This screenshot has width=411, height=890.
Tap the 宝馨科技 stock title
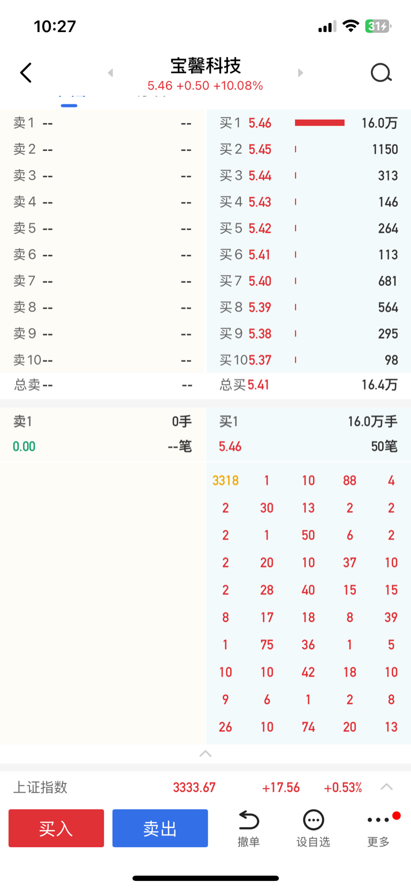pyautogui.click(x=205, y=66)
